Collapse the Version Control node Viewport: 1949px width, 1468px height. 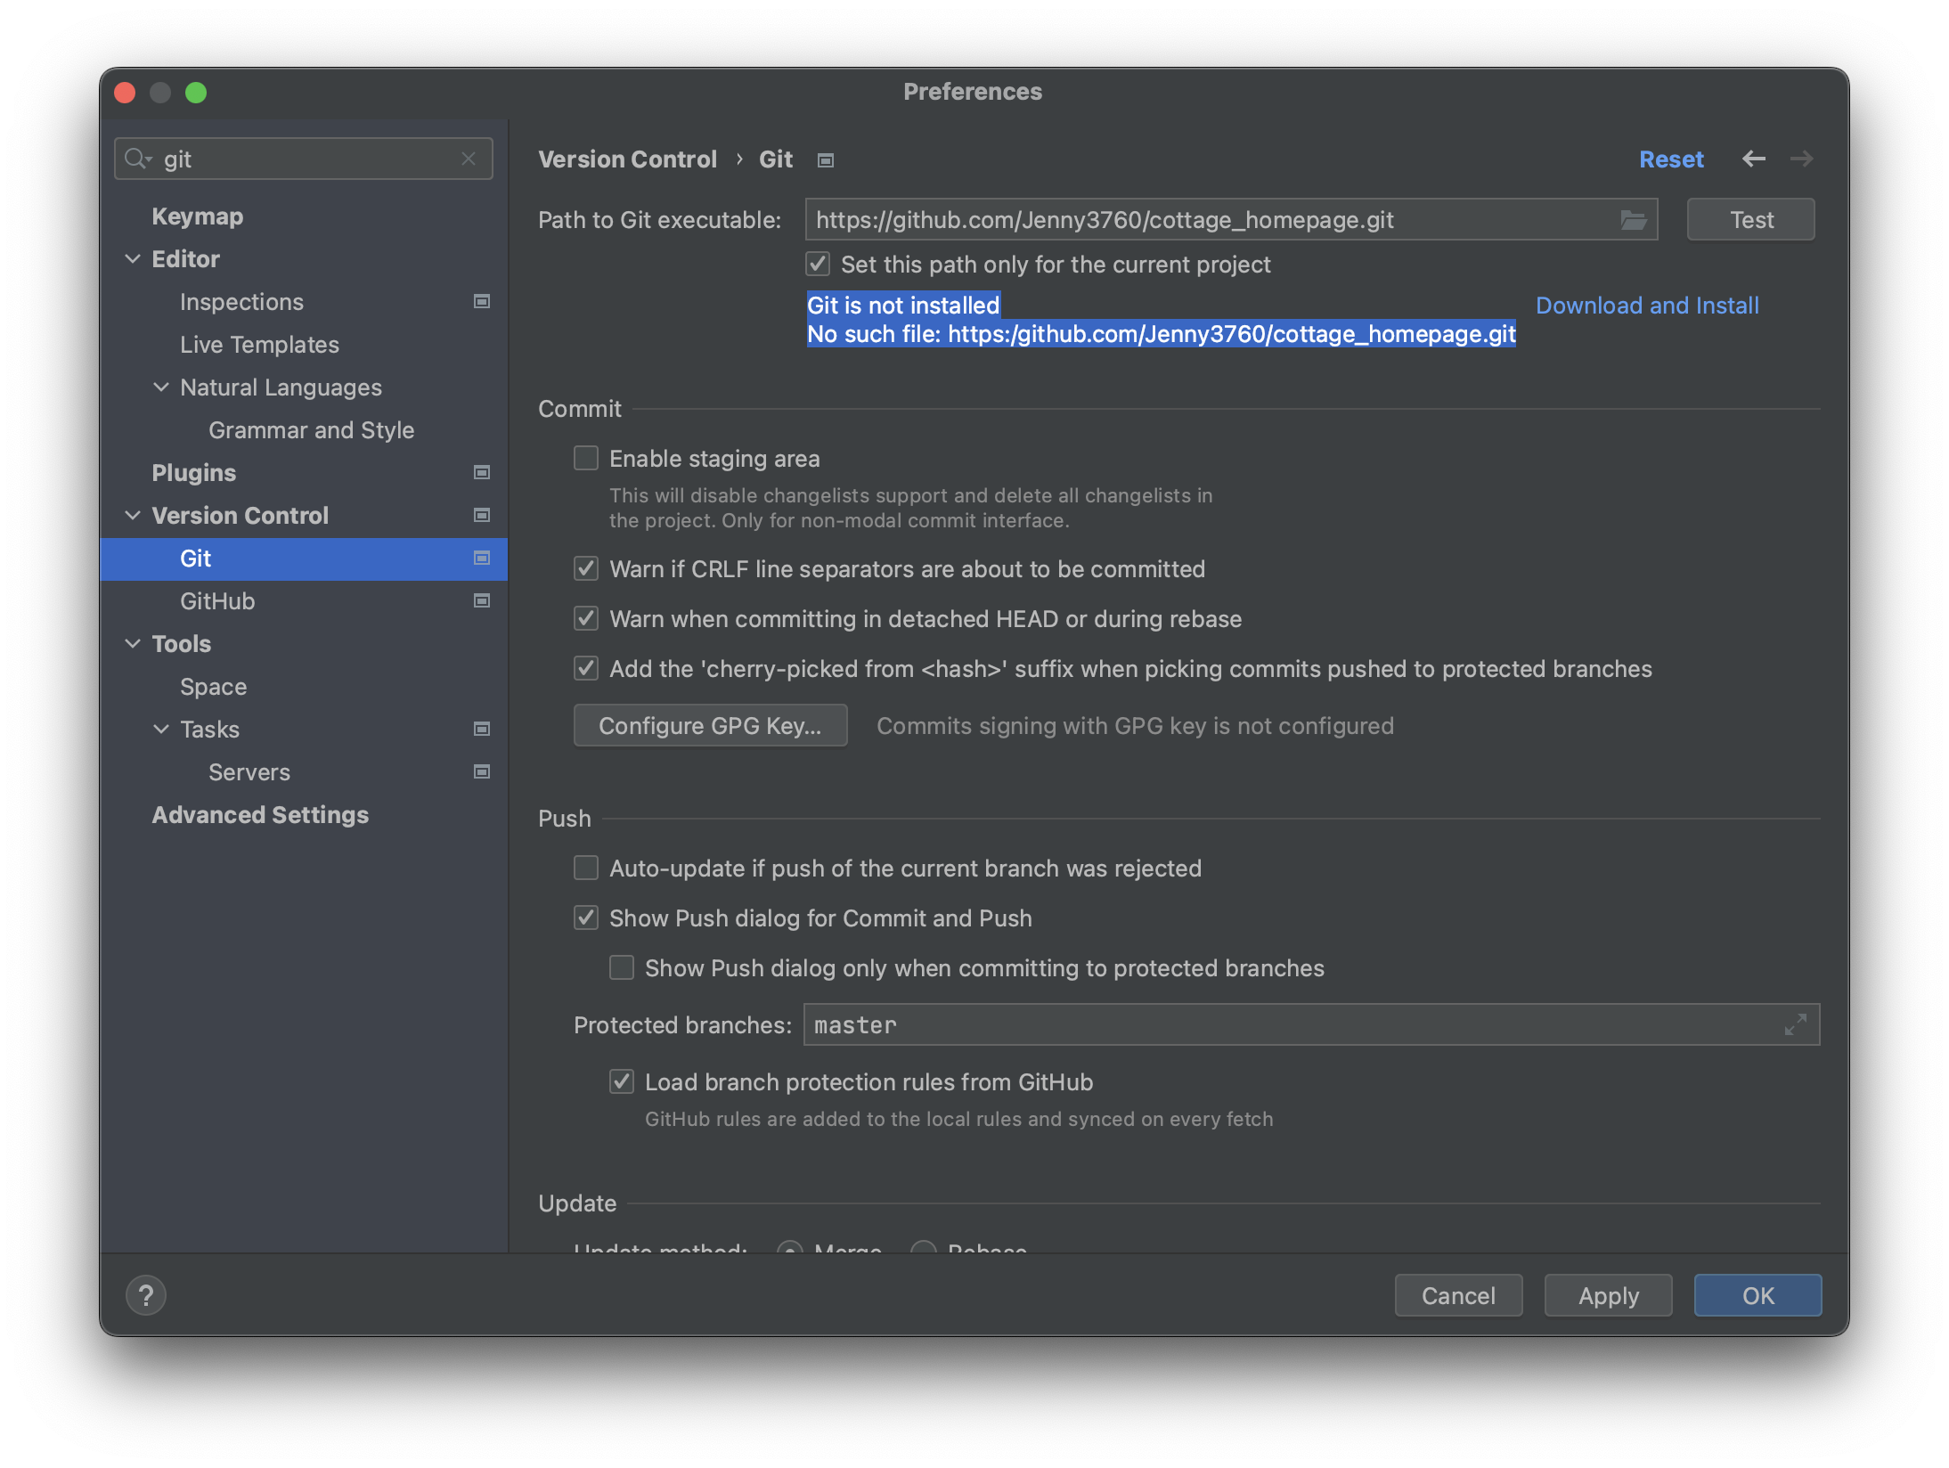[133, 516]
